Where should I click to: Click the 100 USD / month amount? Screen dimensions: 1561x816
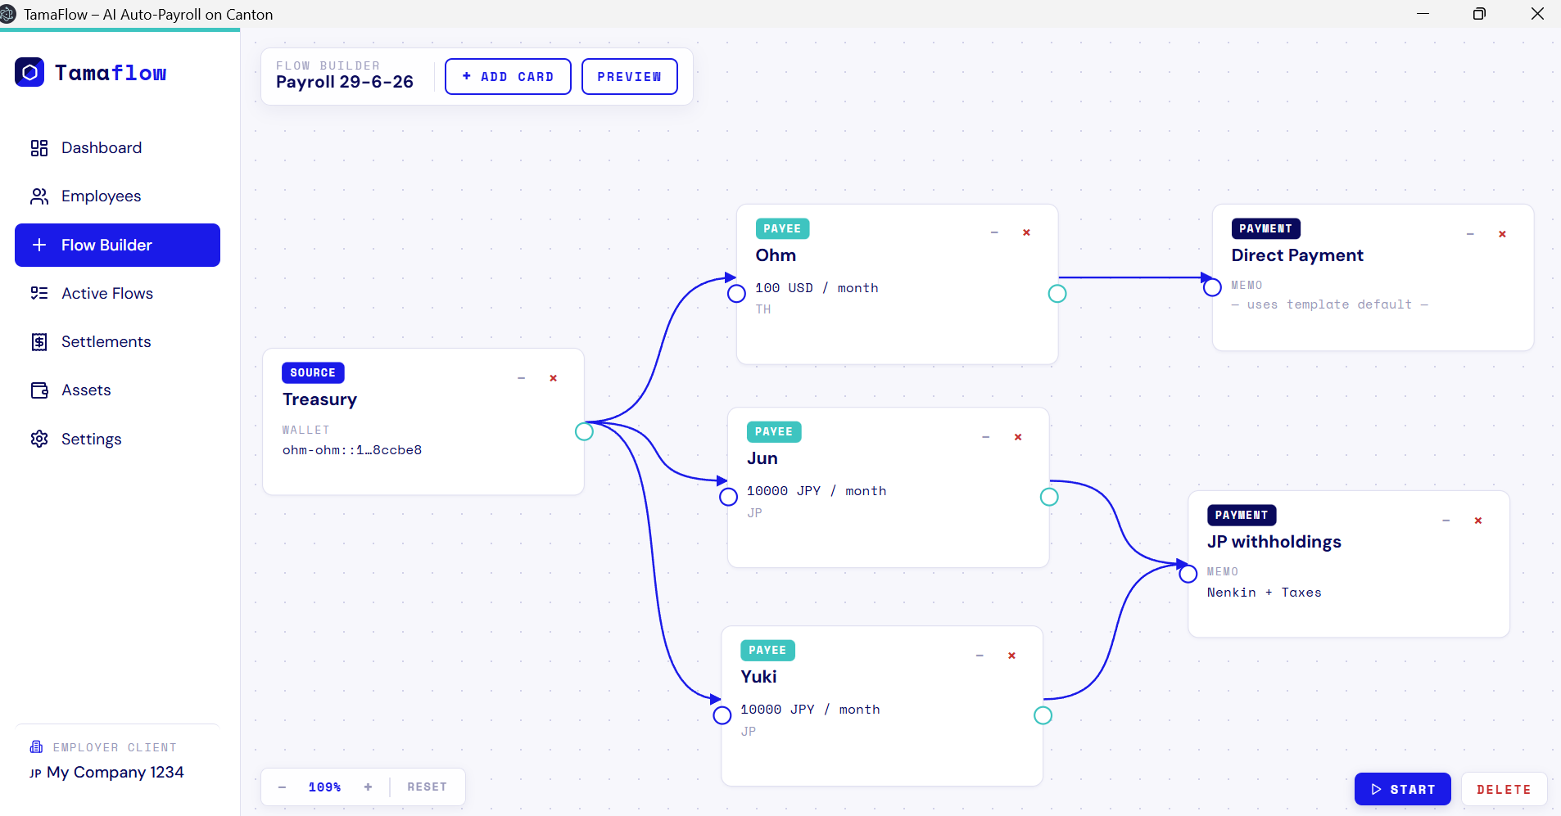pos(817,288)
